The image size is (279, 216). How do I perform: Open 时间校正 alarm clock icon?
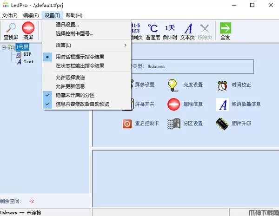point(222,85)
